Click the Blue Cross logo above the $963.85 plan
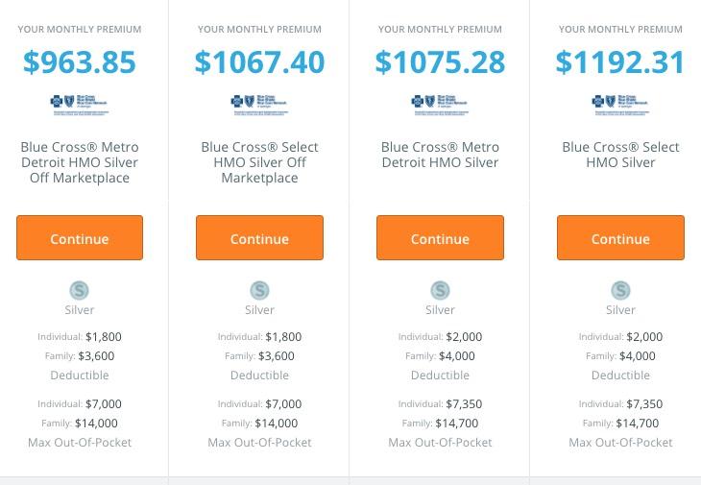701x485 pixels. [80, 104]
